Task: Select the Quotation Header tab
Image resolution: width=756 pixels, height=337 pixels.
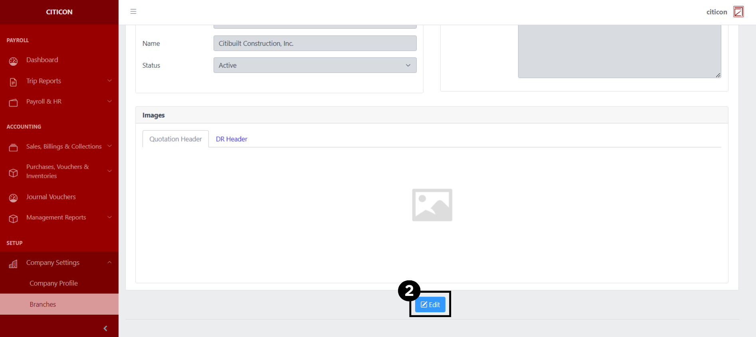Action: (175, 139)
